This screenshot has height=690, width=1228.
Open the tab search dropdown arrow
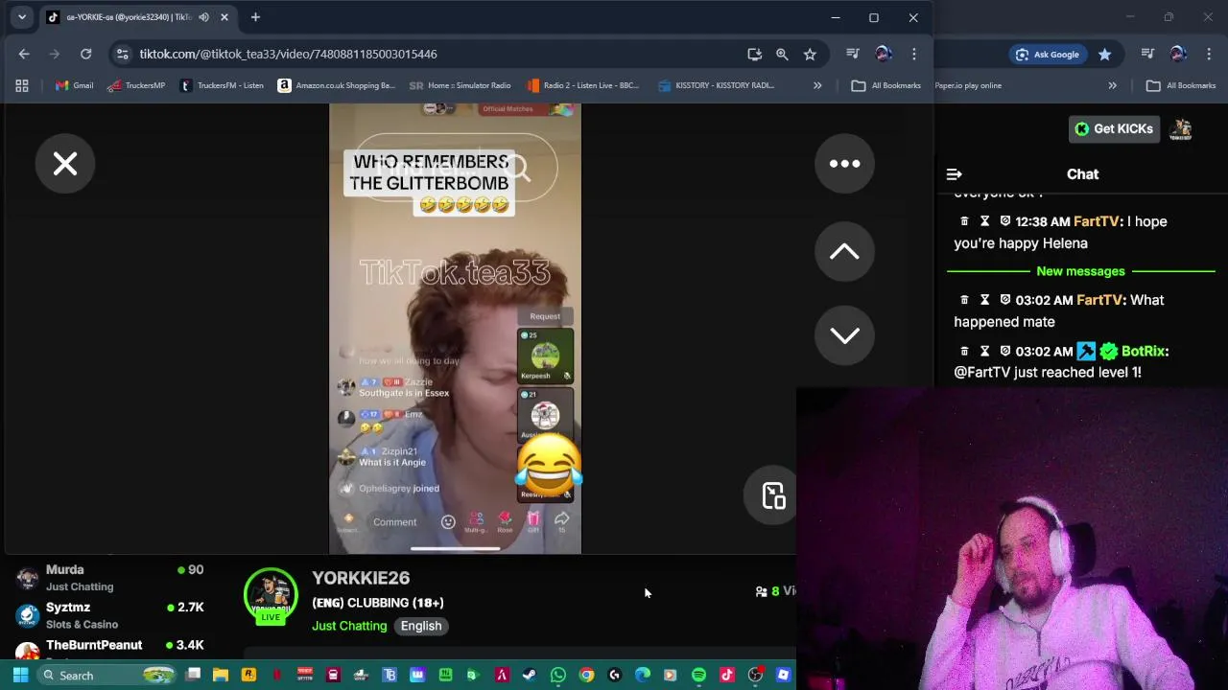pos(21,17)
